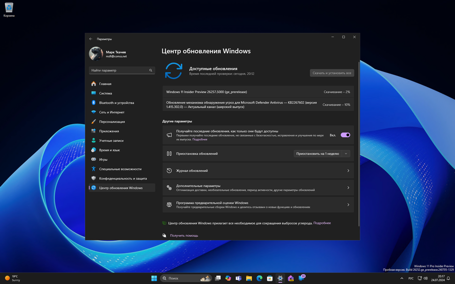
Task: Launch Microsoft Teams from the taskbar
Action: click(238, 278)
